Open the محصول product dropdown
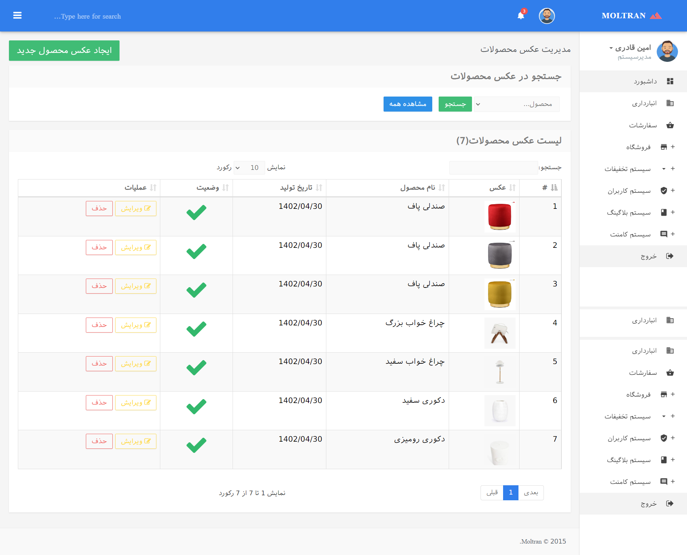The image size is (687, 555). (x=516, y=104)
